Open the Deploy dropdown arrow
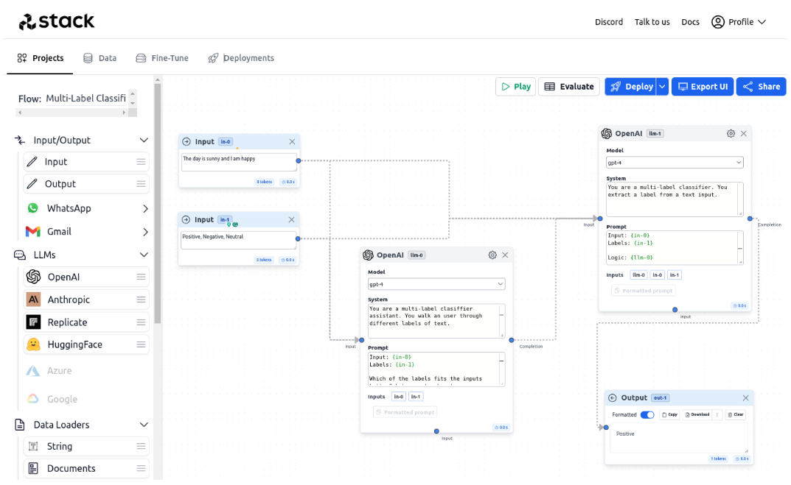Viewport: 791px width, 485px height. 663,87
